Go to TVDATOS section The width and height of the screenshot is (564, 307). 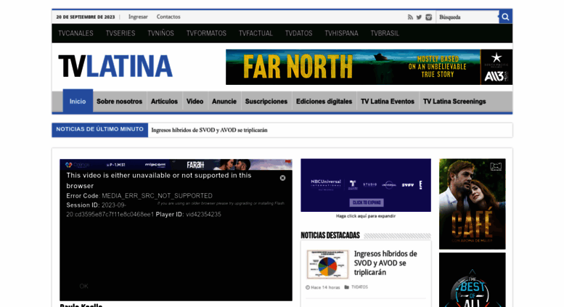299,33
